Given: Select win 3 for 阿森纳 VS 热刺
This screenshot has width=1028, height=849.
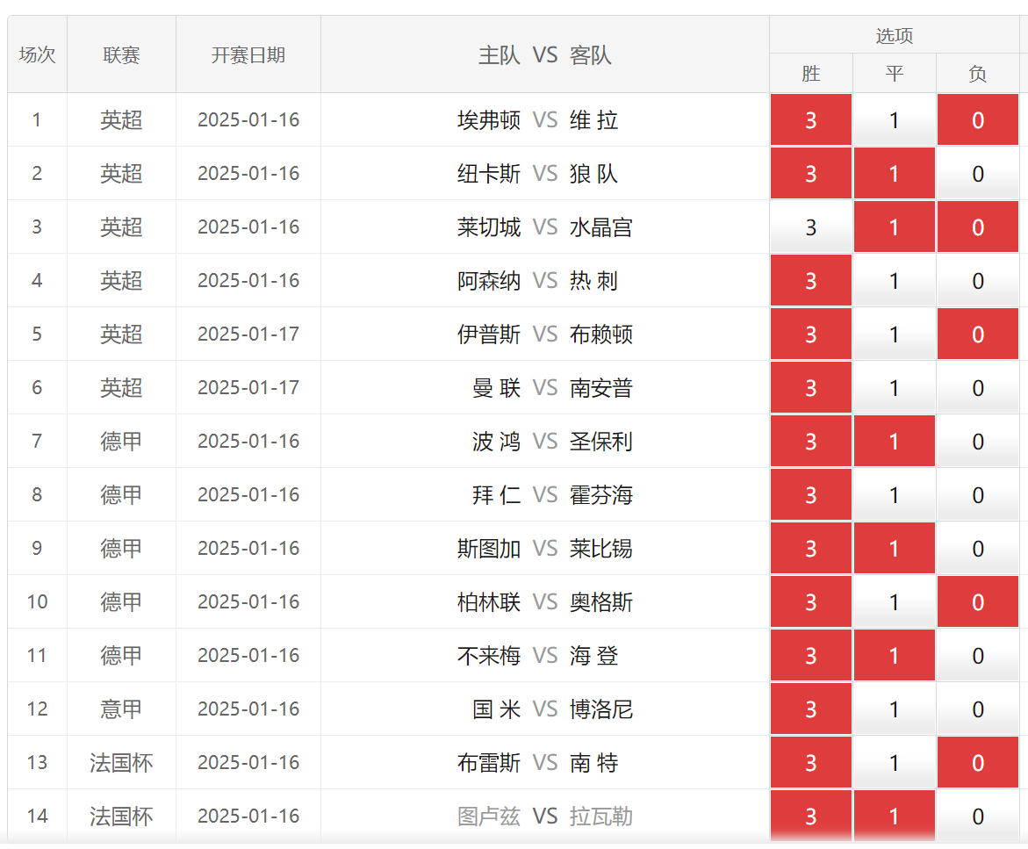Looking at the screenshot, I should pyautogui.click(x=811, y=281).
